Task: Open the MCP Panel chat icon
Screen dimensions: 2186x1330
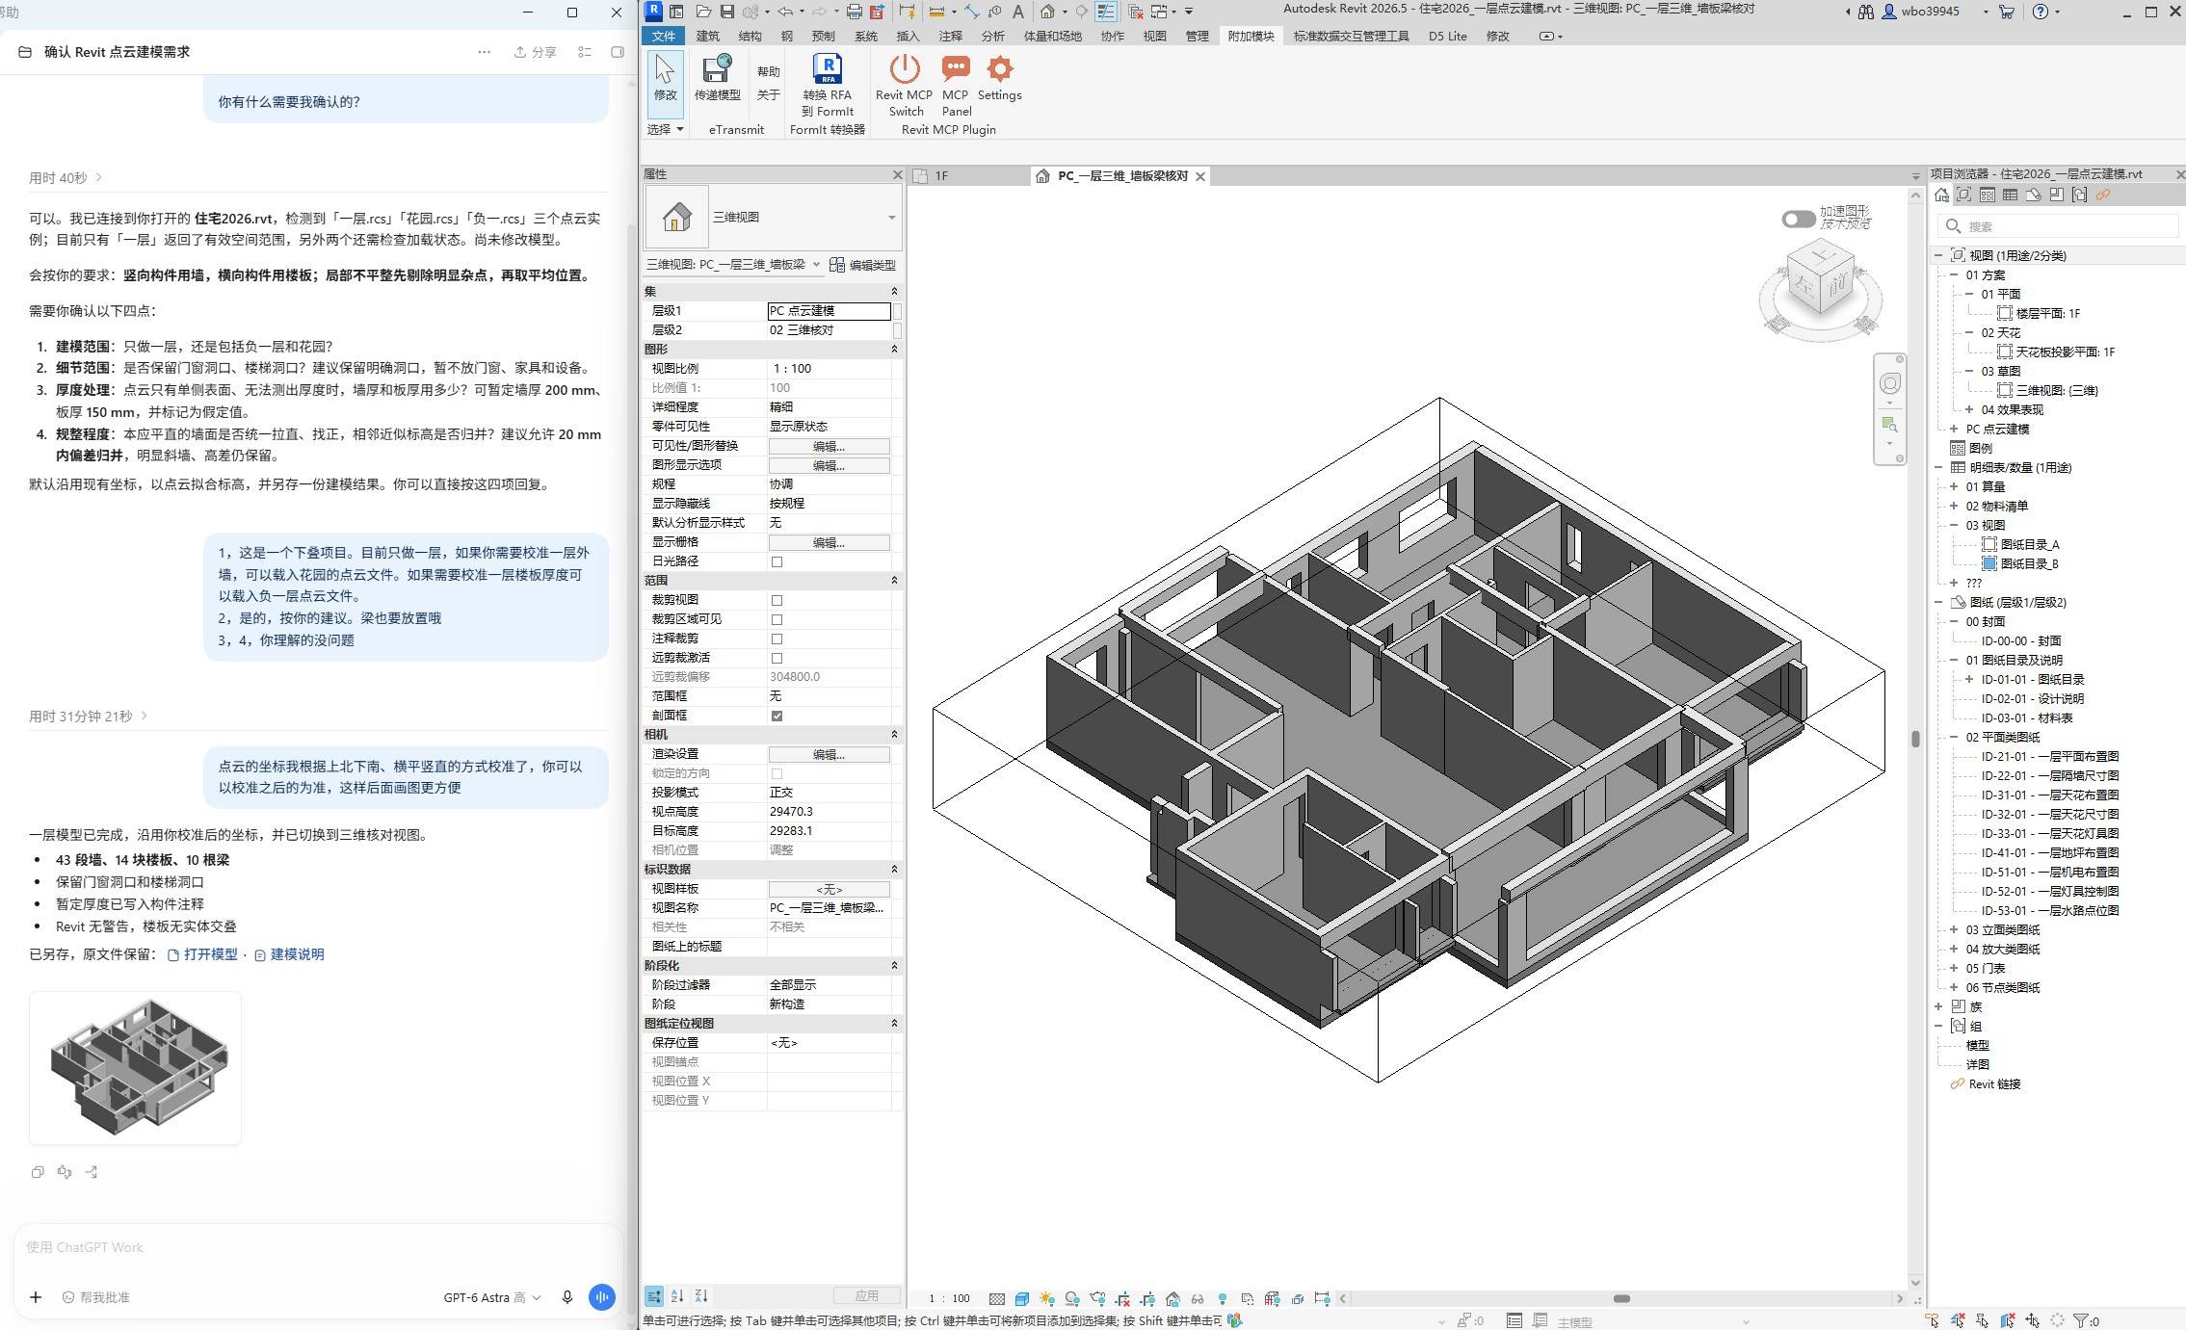Action: coord(956,69)
